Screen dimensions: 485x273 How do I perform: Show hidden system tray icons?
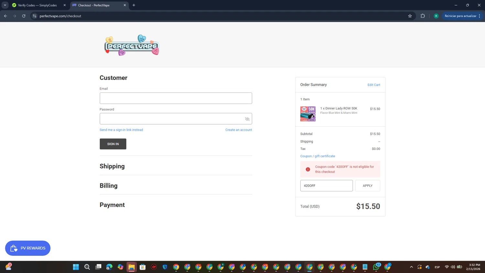click(x=411, y=267)
